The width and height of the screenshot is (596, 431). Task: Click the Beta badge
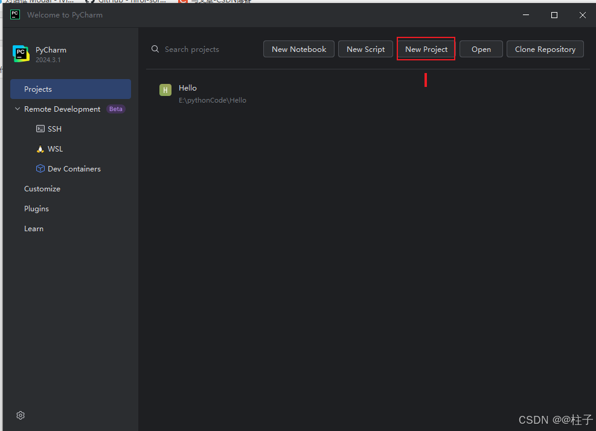pos(116,109)
